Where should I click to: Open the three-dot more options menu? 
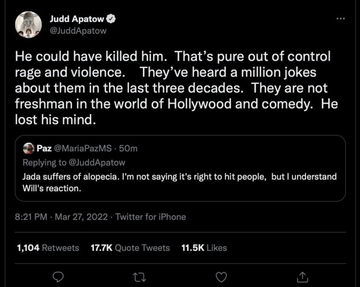pos(340,19)
